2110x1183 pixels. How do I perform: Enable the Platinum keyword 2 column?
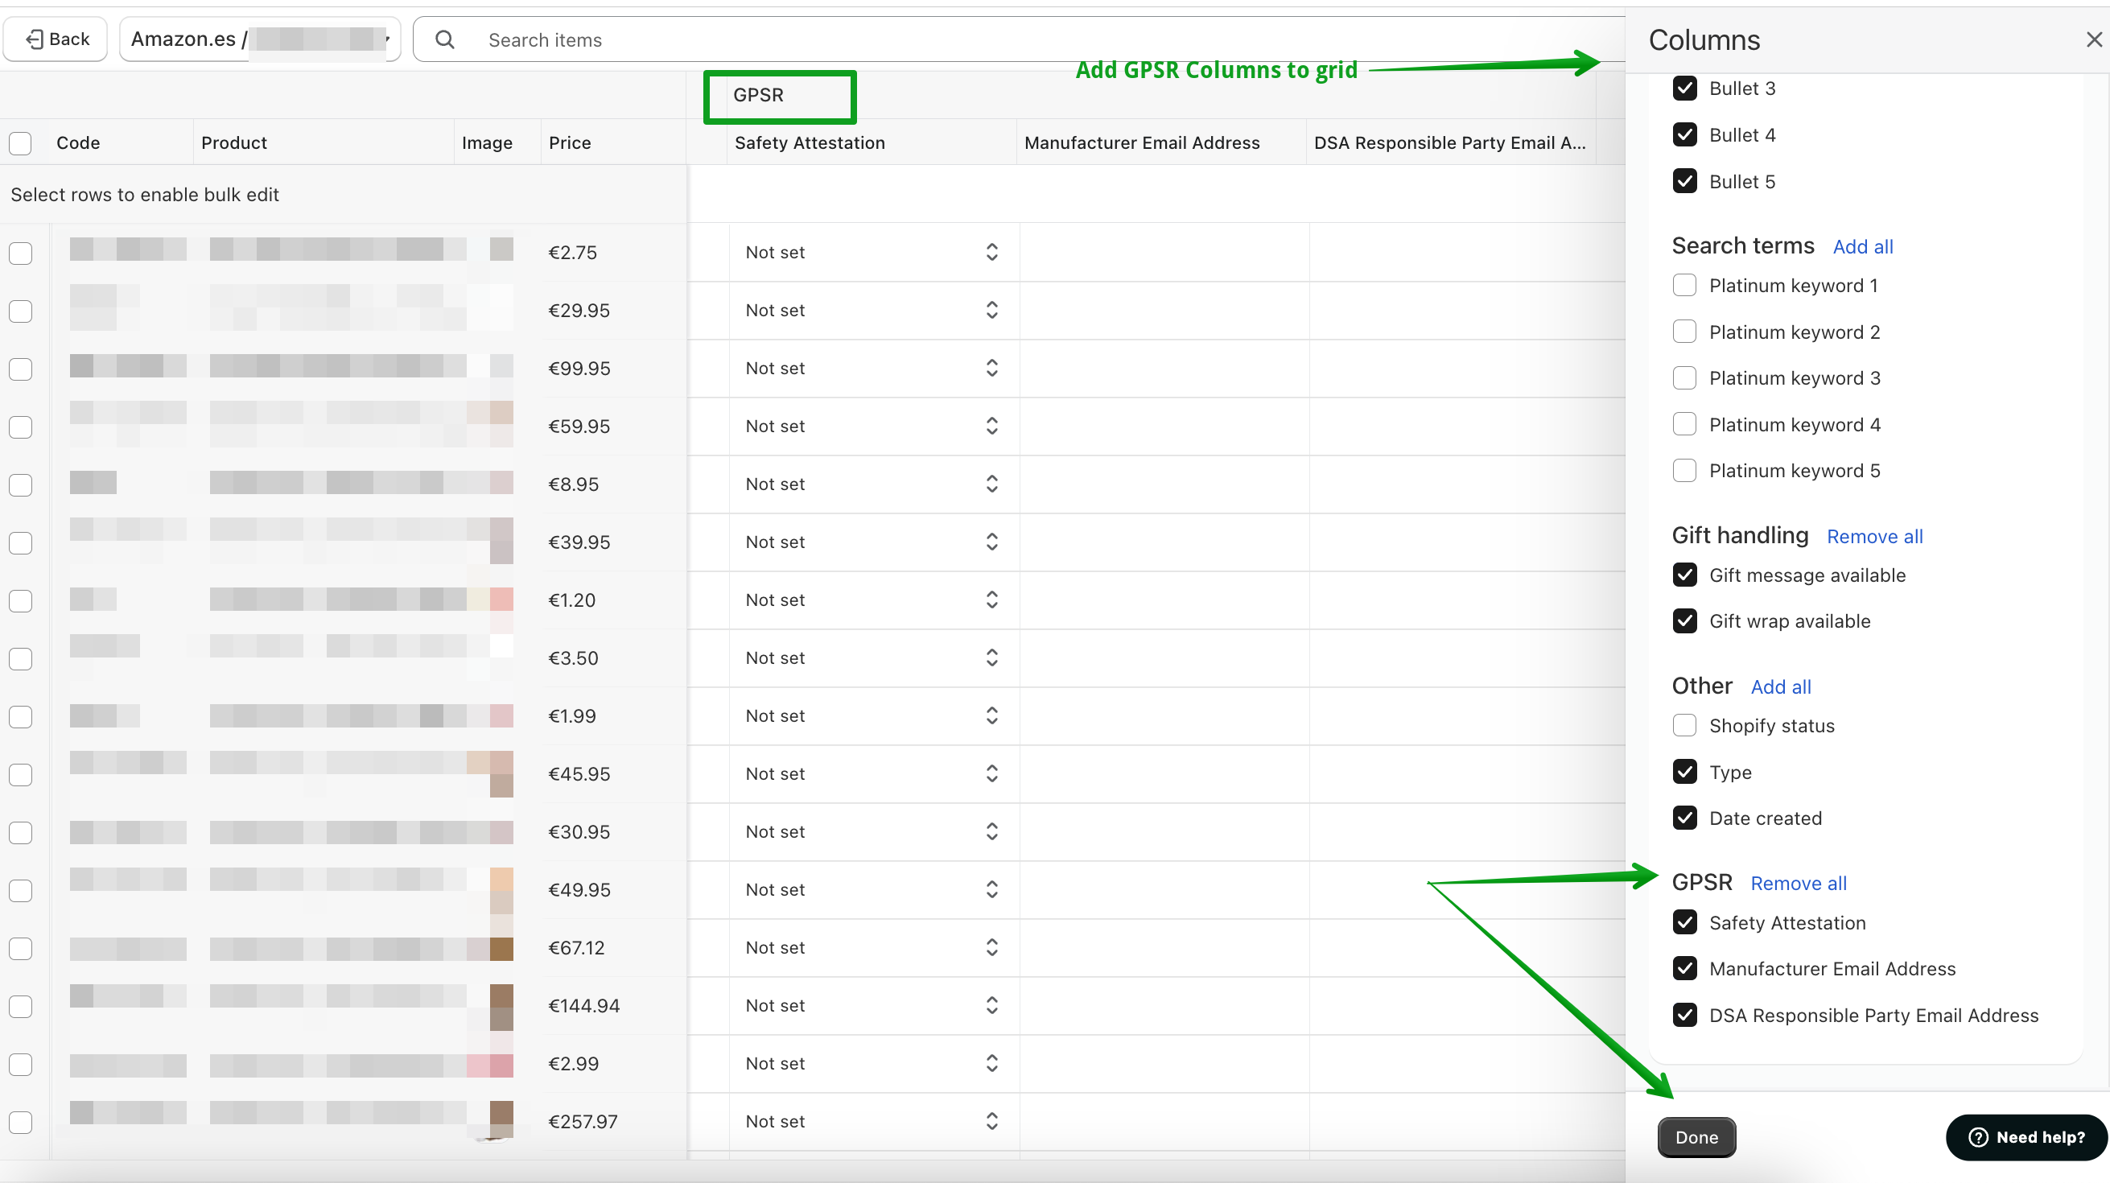[x=1685, y=332]
